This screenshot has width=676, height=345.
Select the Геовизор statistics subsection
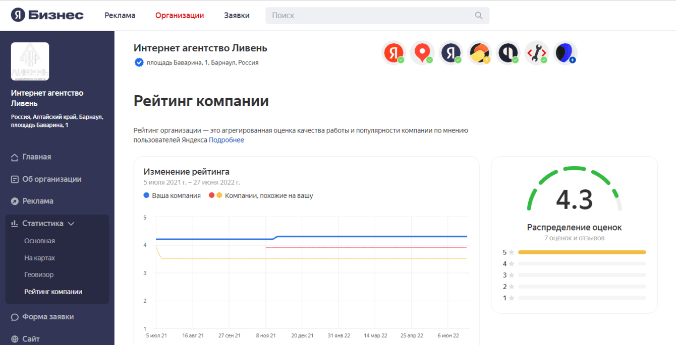click(39, 274)
